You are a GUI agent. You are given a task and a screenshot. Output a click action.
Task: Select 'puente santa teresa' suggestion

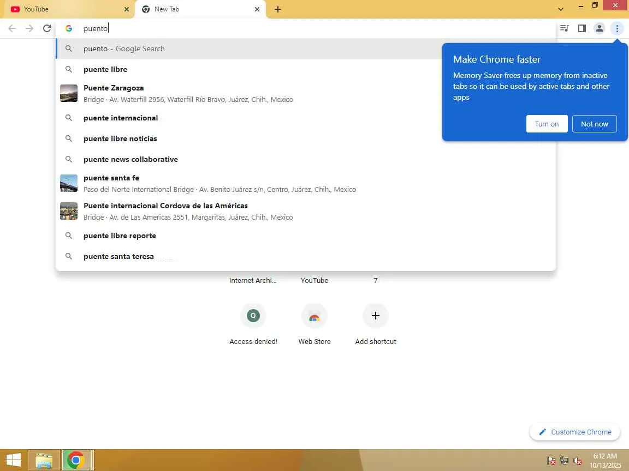click(x=306, y=256)
